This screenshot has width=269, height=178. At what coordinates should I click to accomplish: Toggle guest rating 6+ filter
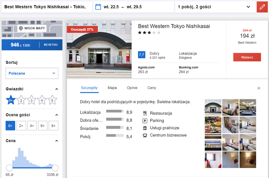pyautogui.click(x=43, y=126)
